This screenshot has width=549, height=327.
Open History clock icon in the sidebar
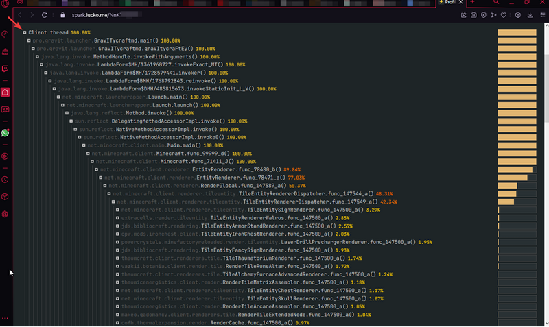tap(5, 180)
